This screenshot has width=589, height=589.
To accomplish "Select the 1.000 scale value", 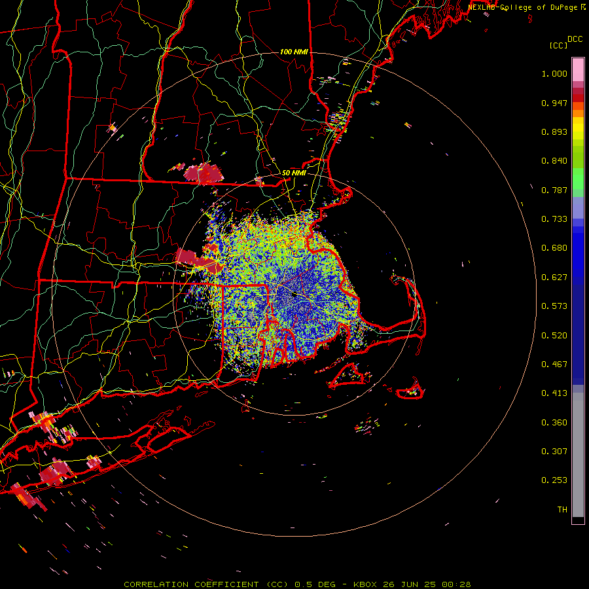I will [x=554, y=73].
